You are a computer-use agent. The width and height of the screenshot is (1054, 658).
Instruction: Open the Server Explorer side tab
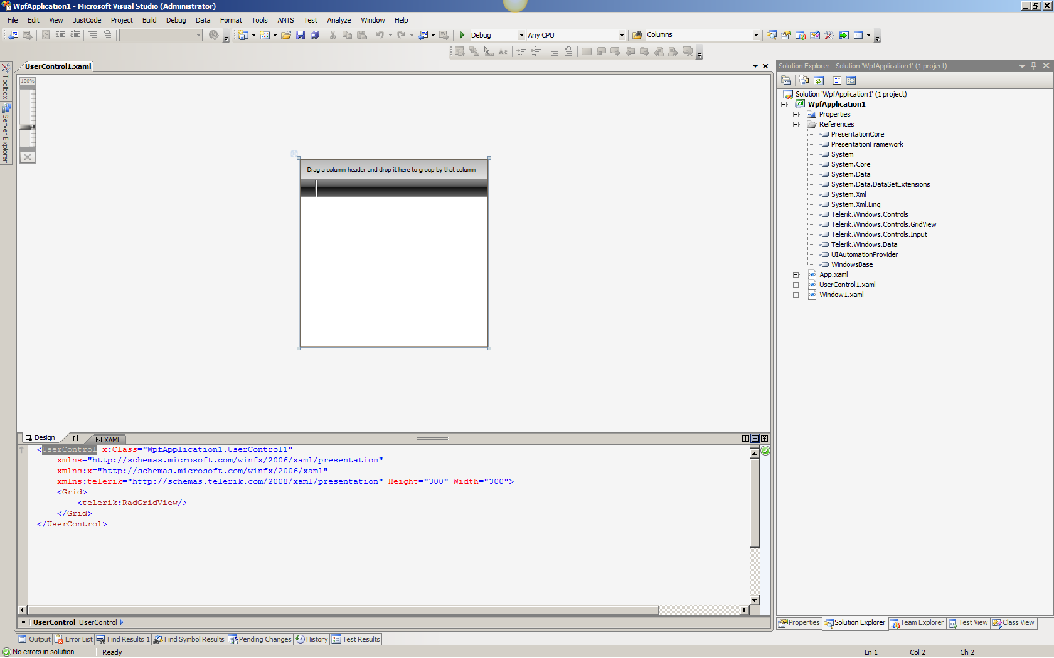click(x=6, y=134)
